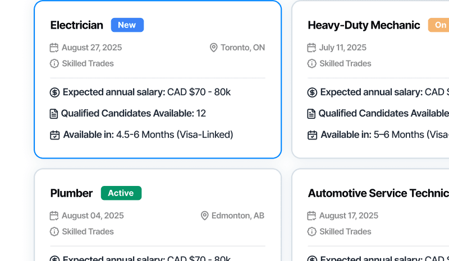Click the dollar icon in the Electrician card

pyautogui.click(x=54, y=92)
